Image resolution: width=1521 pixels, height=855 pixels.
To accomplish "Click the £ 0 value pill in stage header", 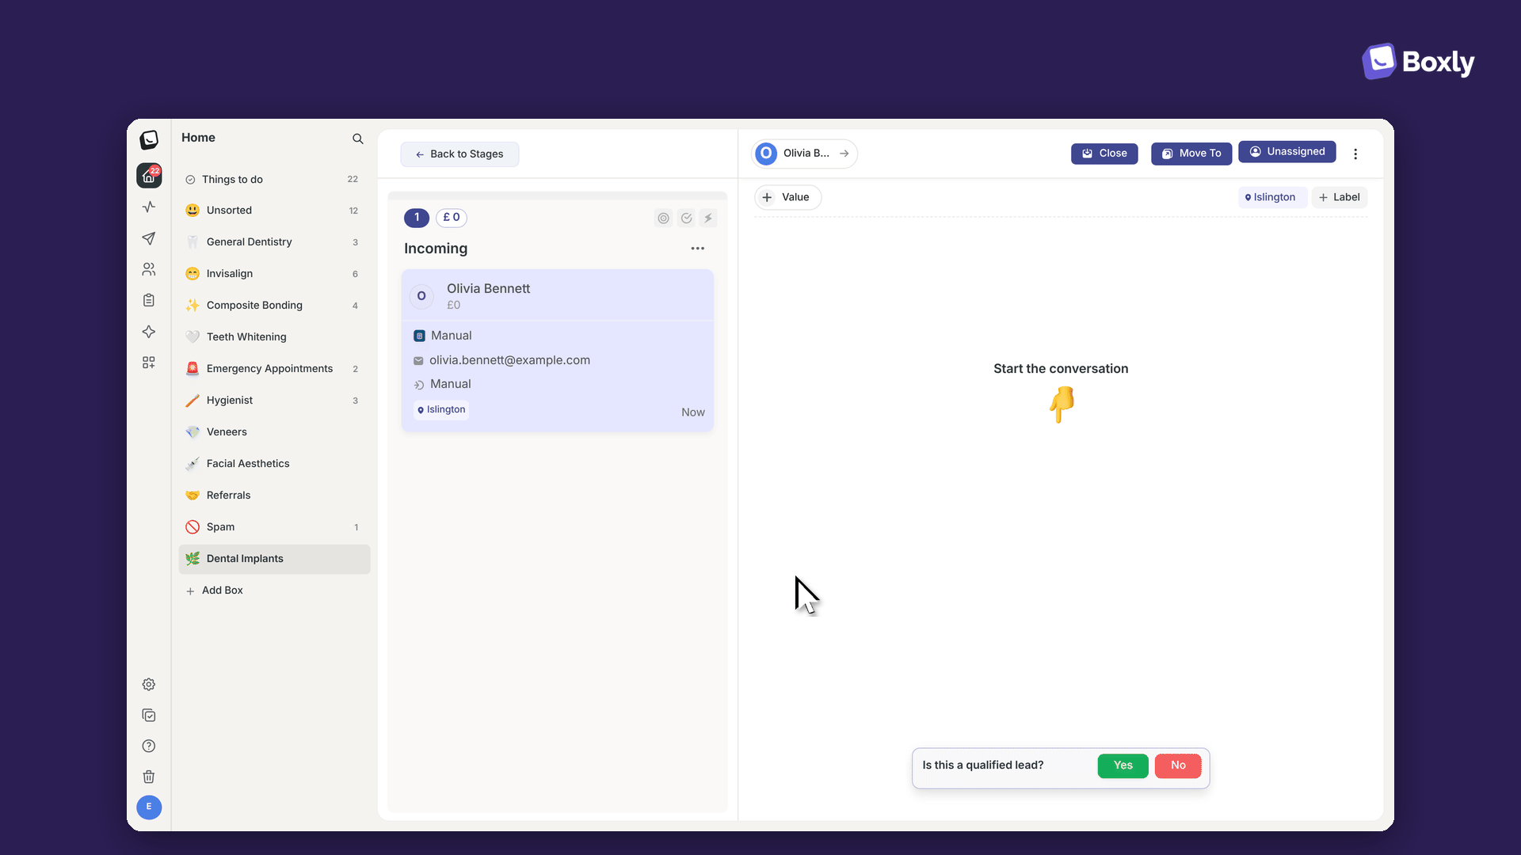I will (x=452, y=218).
